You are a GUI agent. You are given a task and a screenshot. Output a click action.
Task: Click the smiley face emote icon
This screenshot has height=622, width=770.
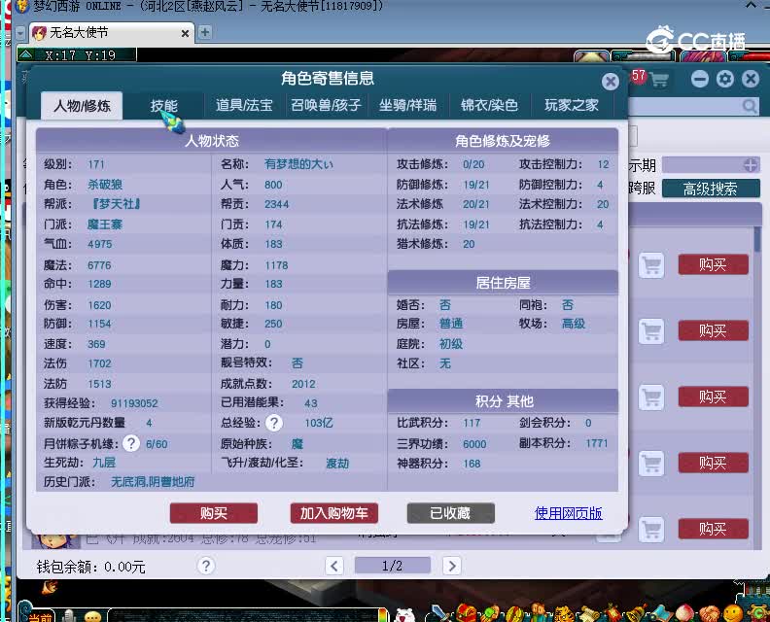coord(733,613)
